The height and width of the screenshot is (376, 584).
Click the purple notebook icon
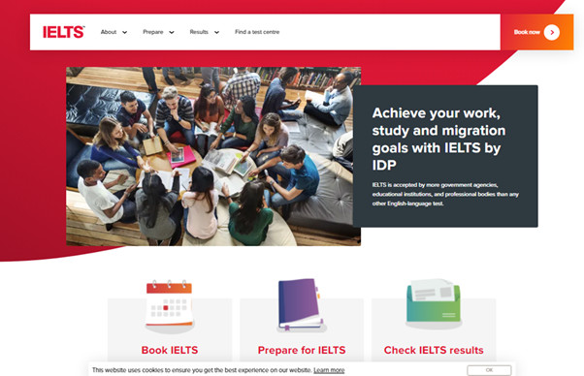302,305
